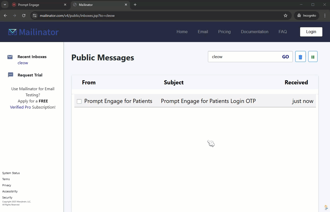Open the System Status link
This screenshot has height=212, width=330.
(x=11, y=173)
